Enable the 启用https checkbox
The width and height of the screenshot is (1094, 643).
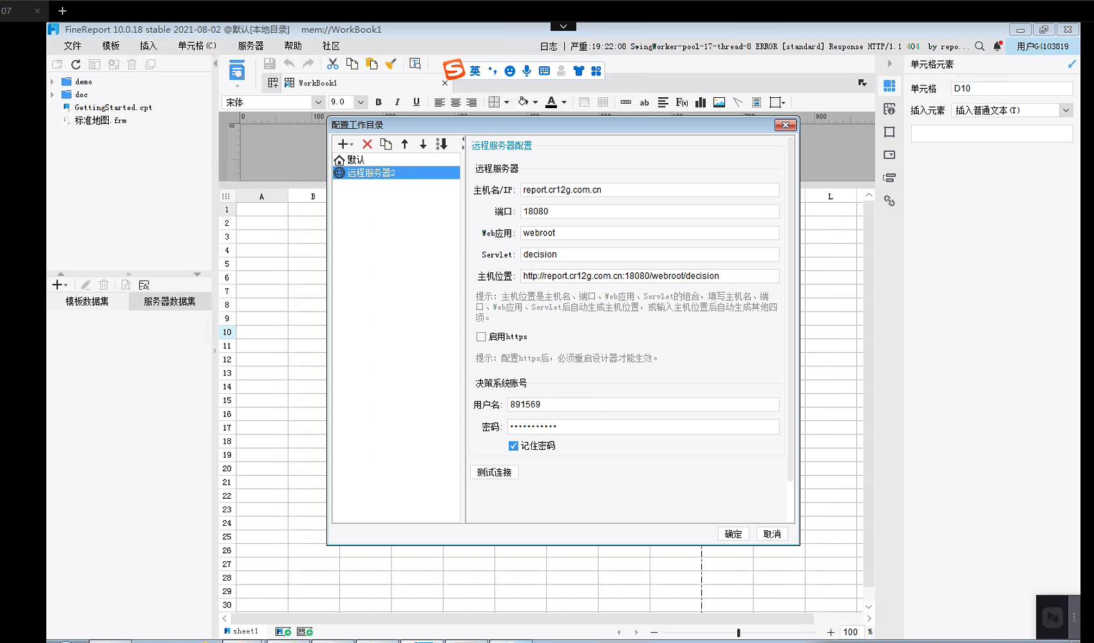pos(481,337)
